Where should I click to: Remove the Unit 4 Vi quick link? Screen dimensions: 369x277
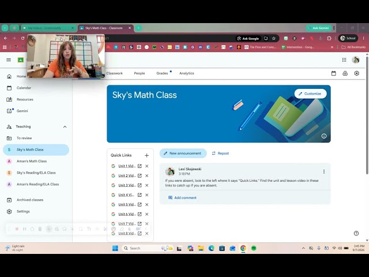pos(147,195)
